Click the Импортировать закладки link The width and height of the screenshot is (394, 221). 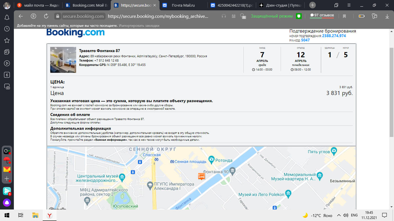pyautogui.click(x=139, y=26)
